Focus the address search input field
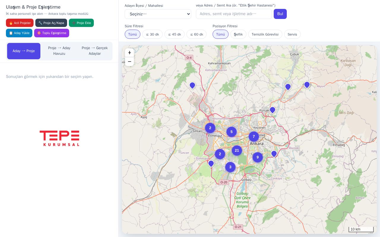This screenshot has width=380, height=237. pos(234,14)
